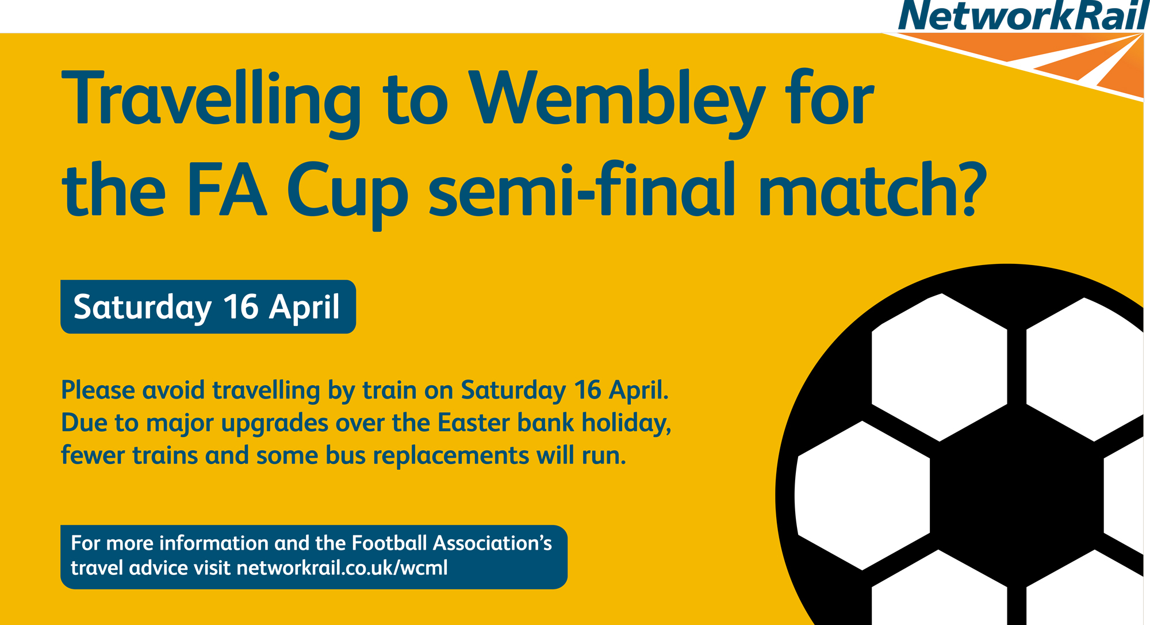Click the NetworkRail logo text
This screenshot has height=625, width=1150.
pyautogui.click(x=1022, y=16)
